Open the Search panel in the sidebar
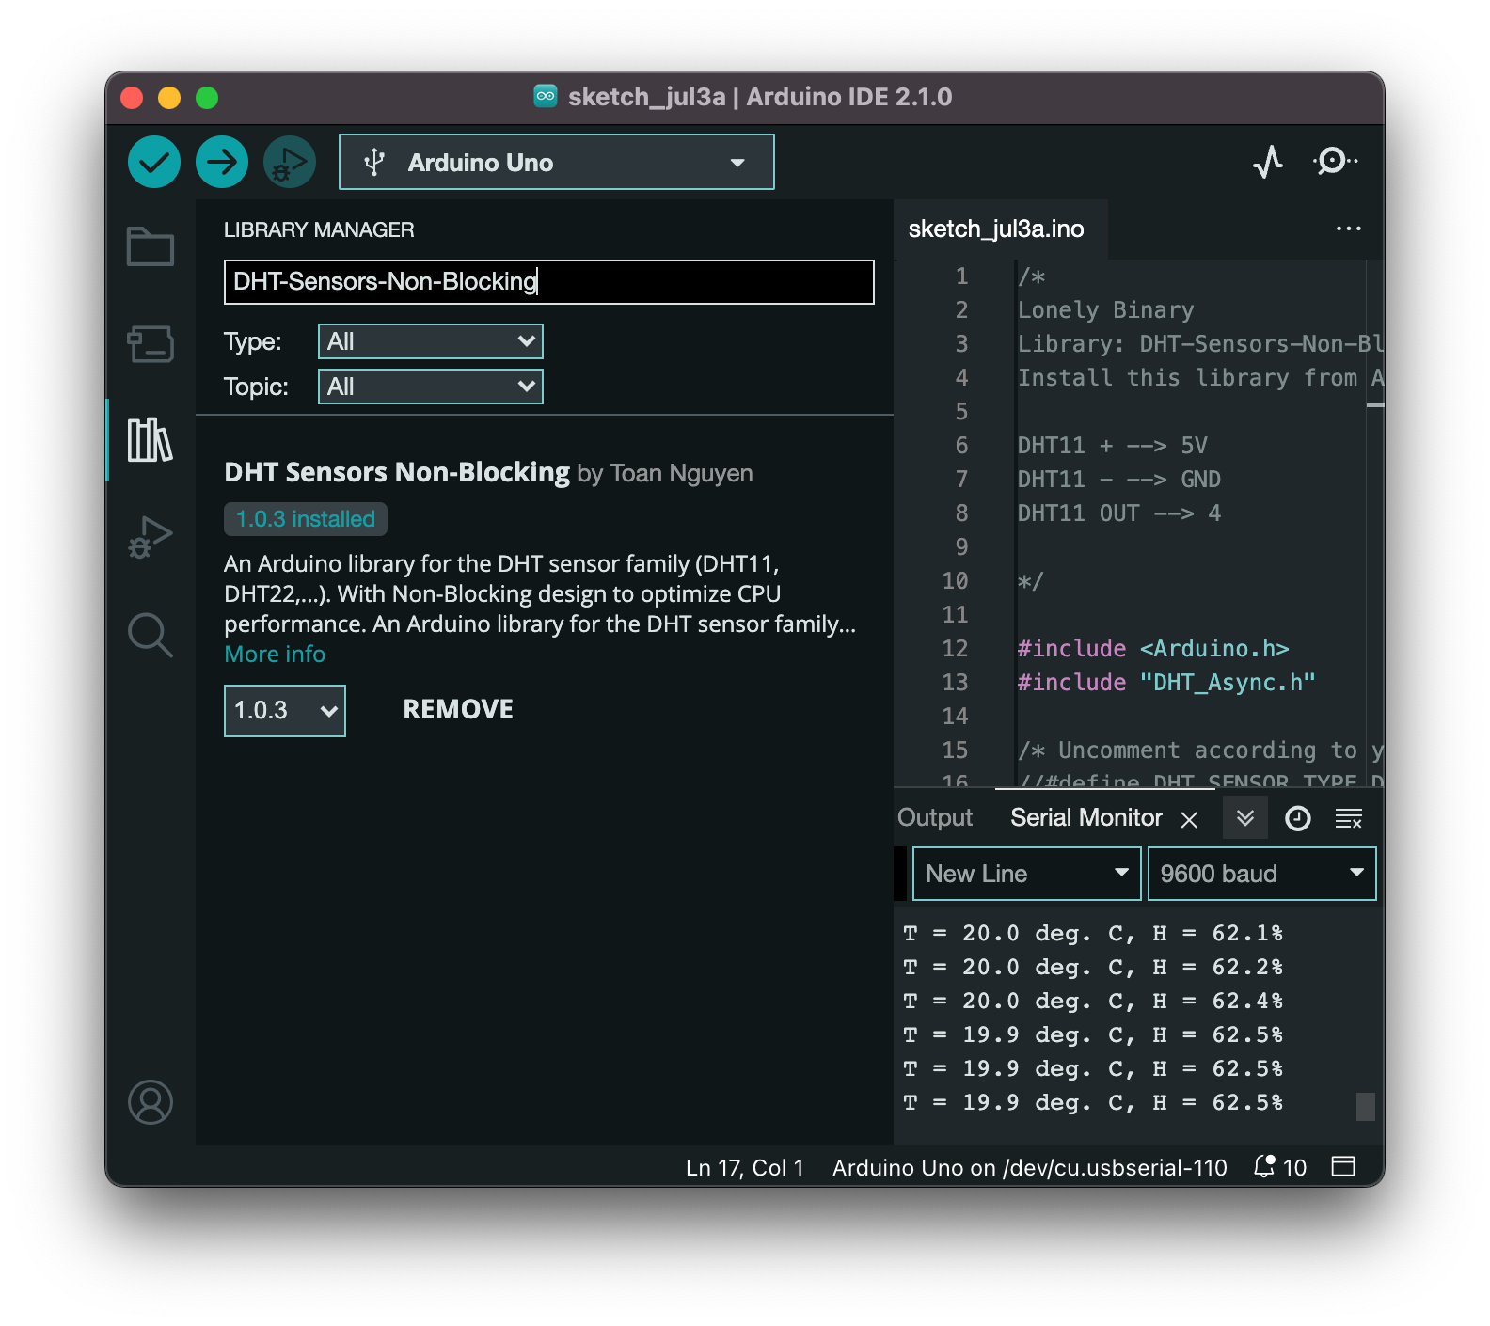 (x=151, y=636)
